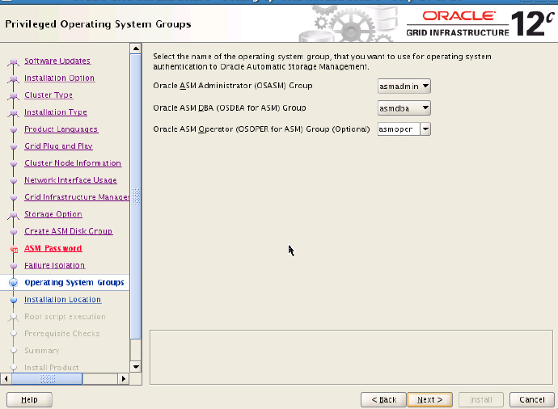Image resolution: width=558 pixels, height=409 pixels.
Task: Click the sidebar horizontal scrollbar thumb
Action: (x=47, y=379)
